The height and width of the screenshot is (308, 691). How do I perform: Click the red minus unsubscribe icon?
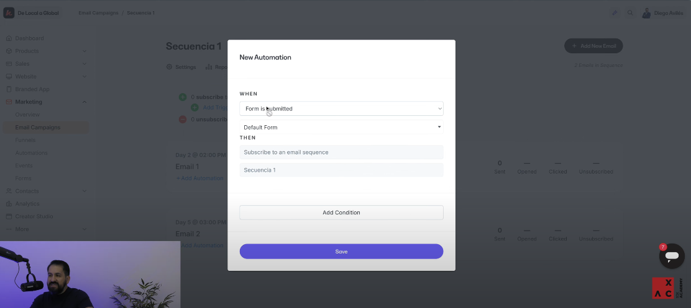tap(183, 119)
